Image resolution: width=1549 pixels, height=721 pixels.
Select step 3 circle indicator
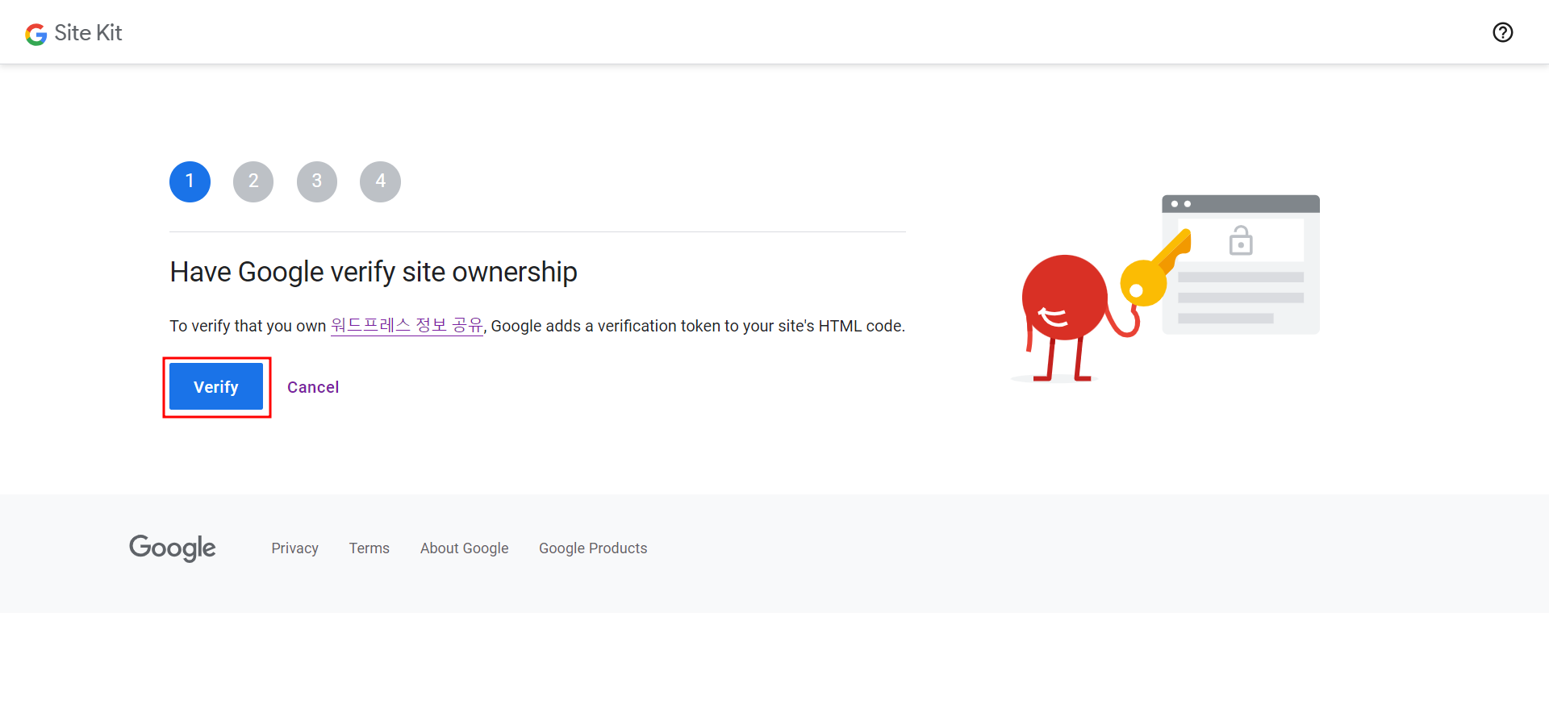pyautogui.click(x=317, y=181)
